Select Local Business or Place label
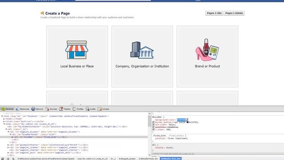The height and width of the screenshot is (160, 284). [x=77, y=66]
